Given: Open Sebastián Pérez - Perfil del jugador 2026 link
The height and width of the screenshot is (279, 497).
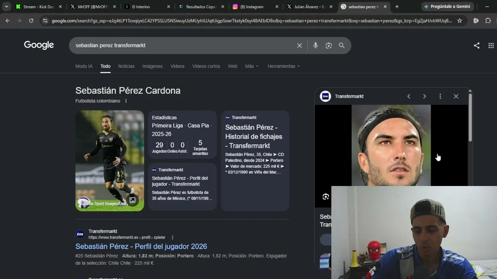Looking at the screenshot, I should click(x=141, y=246).
